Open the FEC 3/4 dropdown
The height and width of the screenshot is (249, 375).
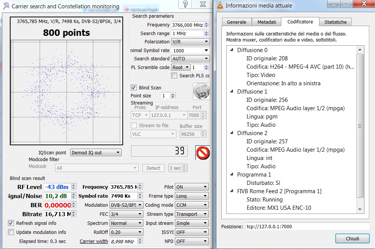click(126, 214)
